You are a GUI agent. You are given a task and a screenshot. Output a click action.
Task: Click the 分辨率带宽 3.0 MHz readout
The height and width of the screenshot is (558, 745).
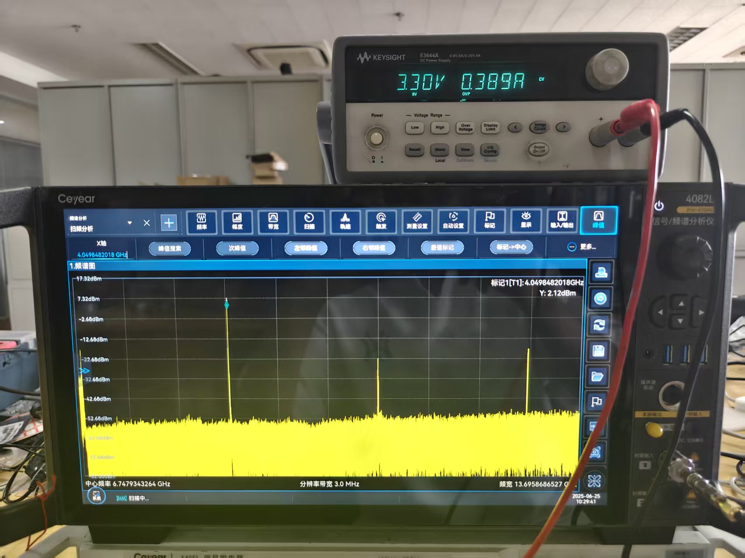point(329,484)
